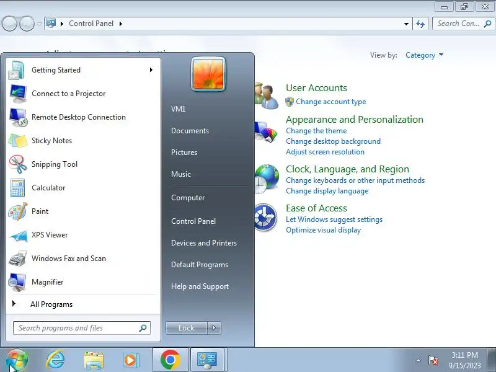Open Windows Explorer from the taskbar
The height and width of the screenshot is (372, 496).
pyautogui.click(x=94, y=360)
